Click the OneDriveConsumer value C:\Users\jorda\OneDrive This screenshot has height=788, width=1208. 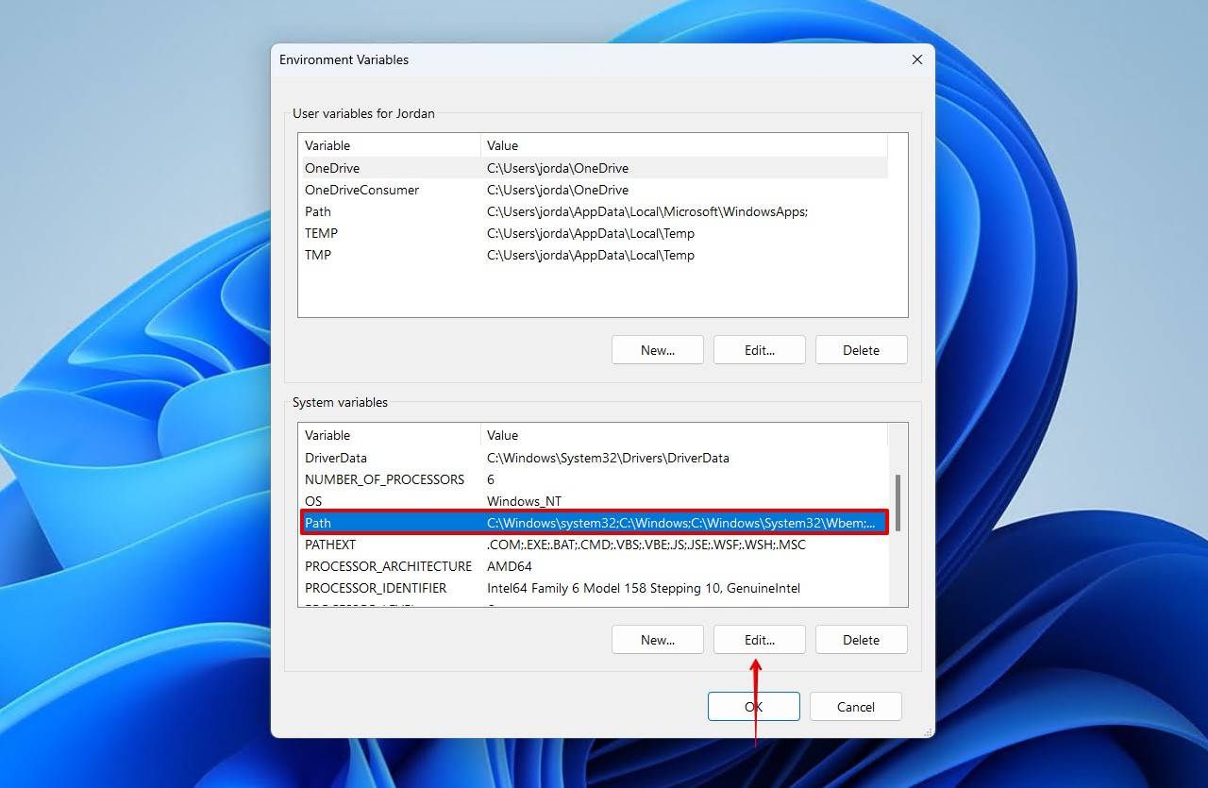coord(558,190)
